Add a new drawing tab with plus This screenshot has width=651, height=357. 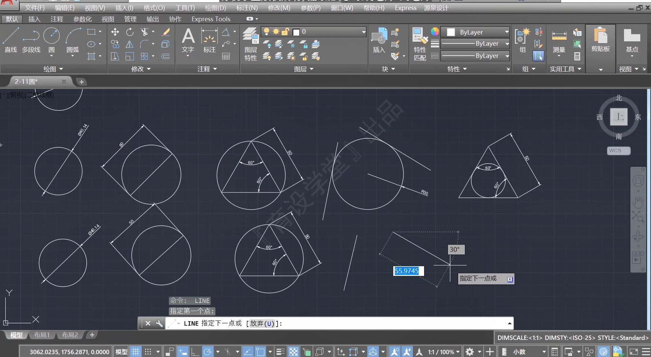pyautogui.click(x=81, y=82)
